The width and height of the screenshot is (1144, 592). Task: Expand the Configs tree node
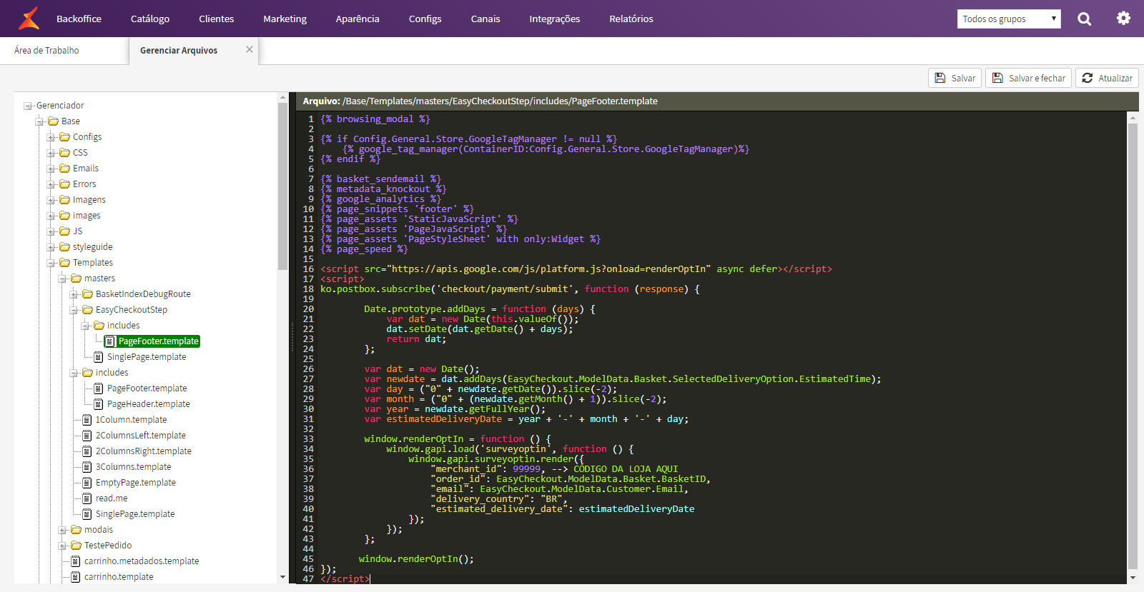pos(51,138)
